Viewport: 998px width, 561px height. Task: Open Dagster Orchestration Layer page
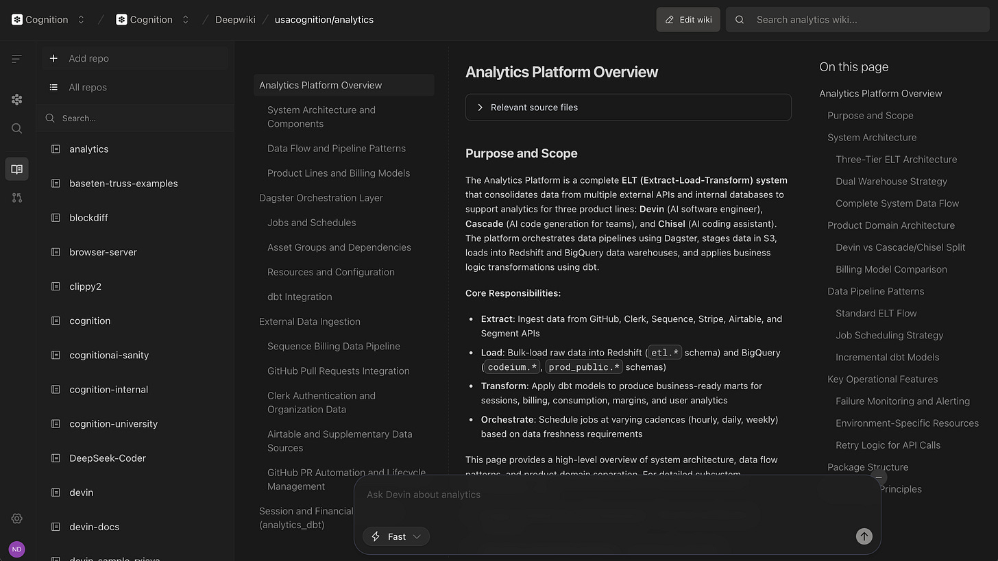321,198
